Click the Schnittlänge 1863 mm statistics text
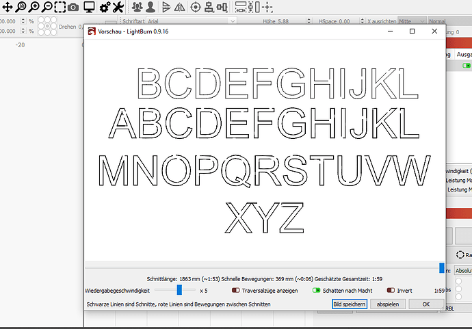Image resolution: width=472 pixels, height=329 pixels. click(x=264, y=279)
